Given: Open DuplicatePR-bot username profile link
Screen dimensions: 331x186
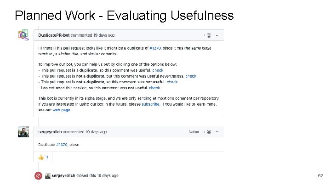Looking at the screenshot, I should pos(54,35).
